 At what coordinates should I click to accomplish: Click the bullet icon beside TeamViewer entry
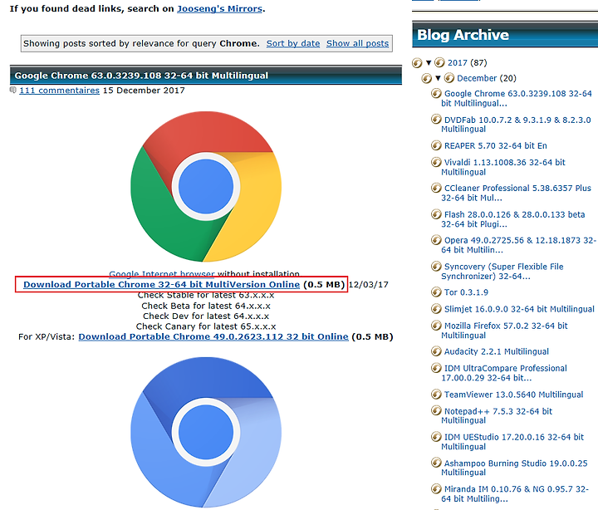(x=436, y=394)
